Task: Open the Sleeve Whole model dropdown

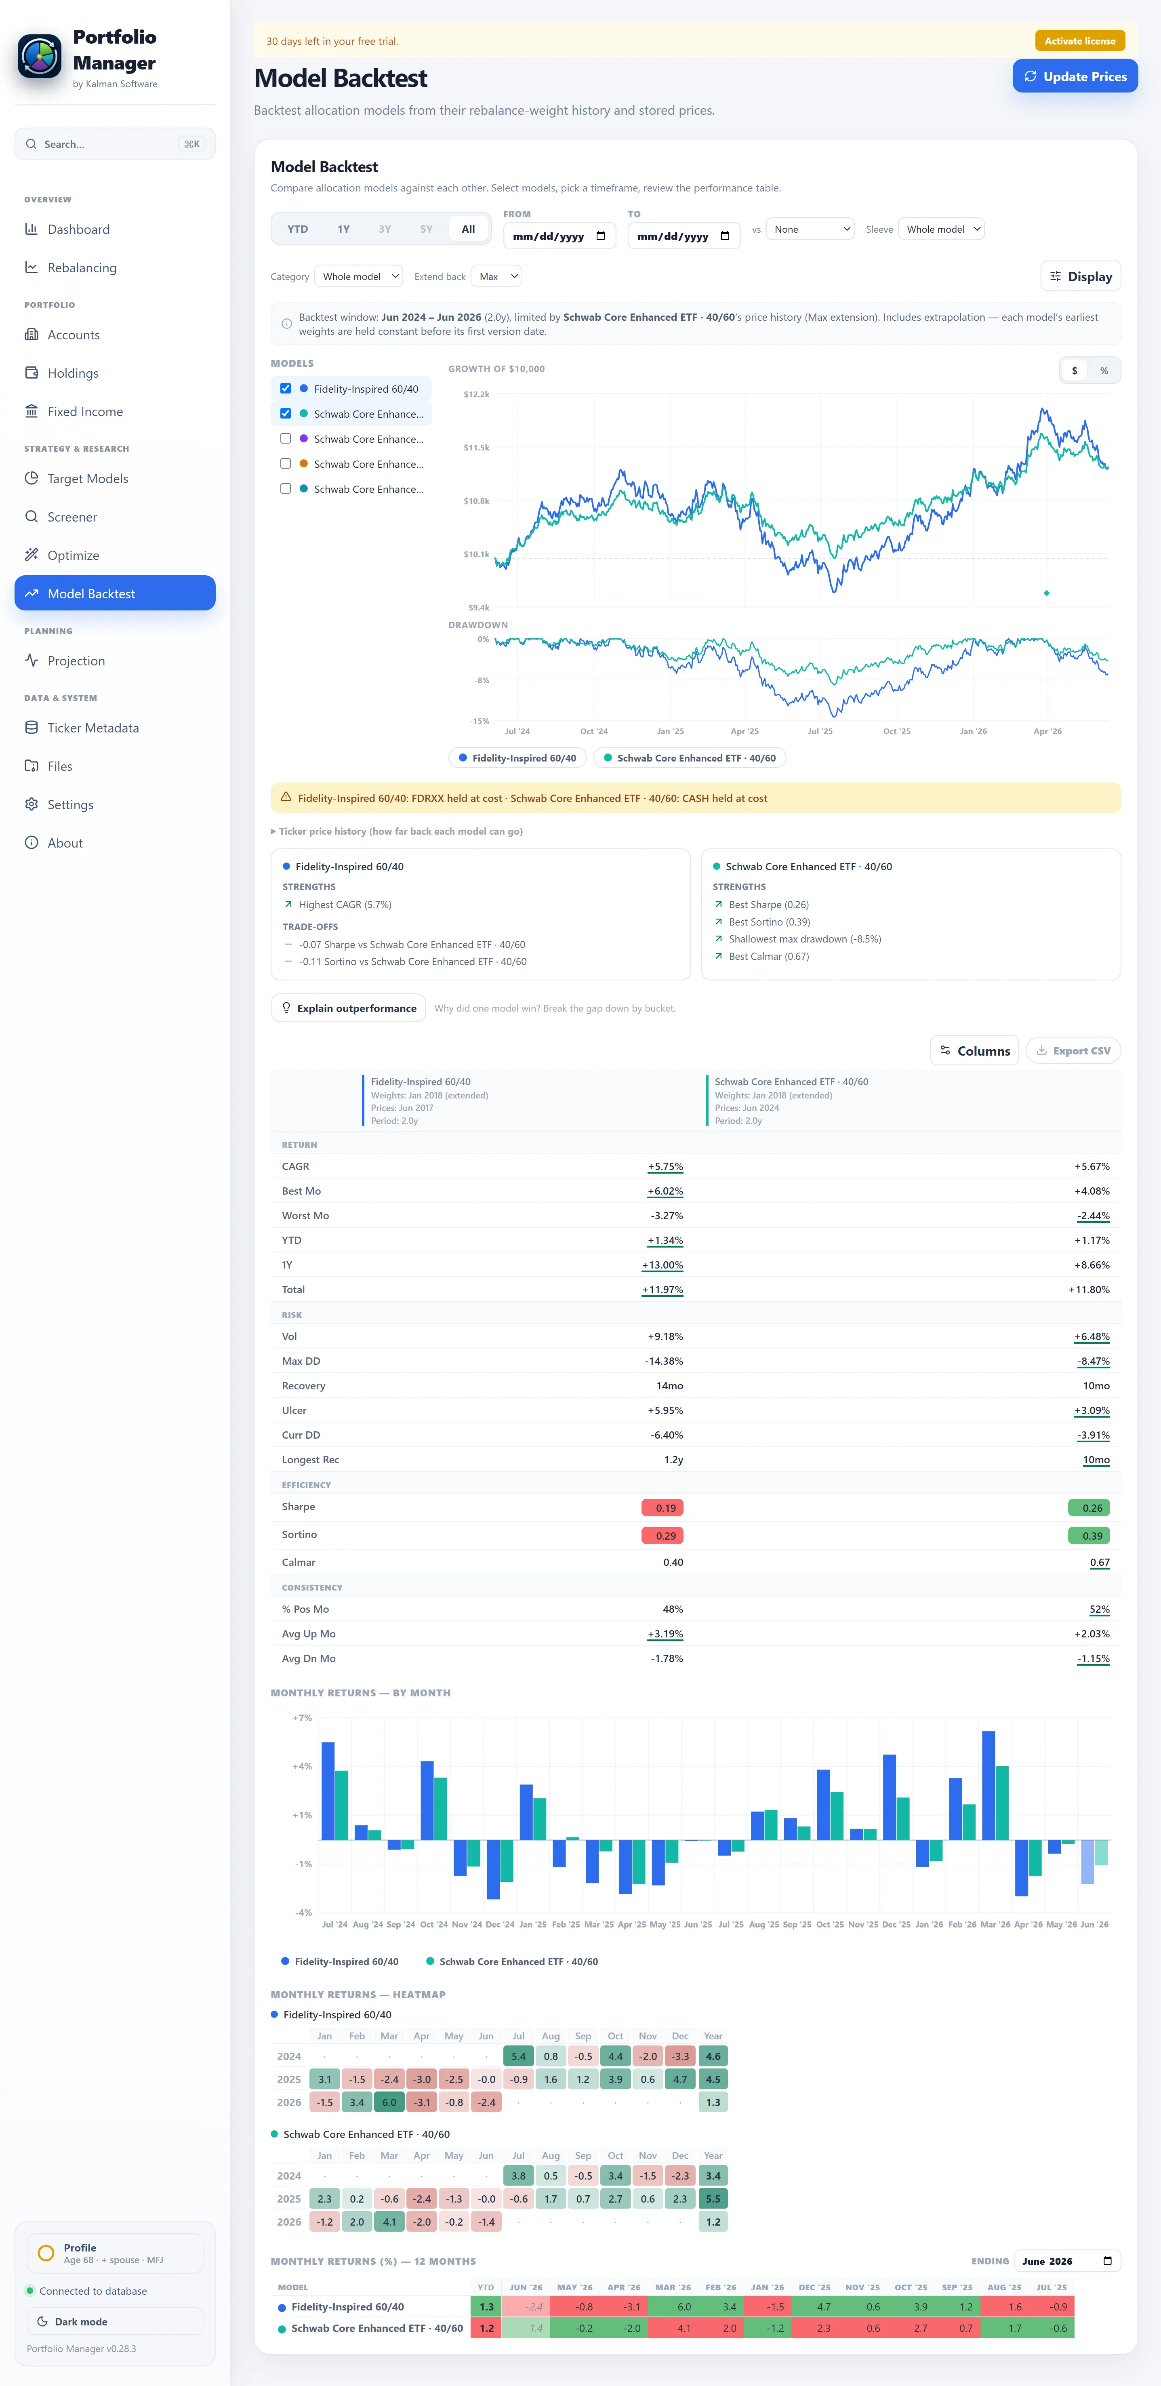Action: coord(941,229)
